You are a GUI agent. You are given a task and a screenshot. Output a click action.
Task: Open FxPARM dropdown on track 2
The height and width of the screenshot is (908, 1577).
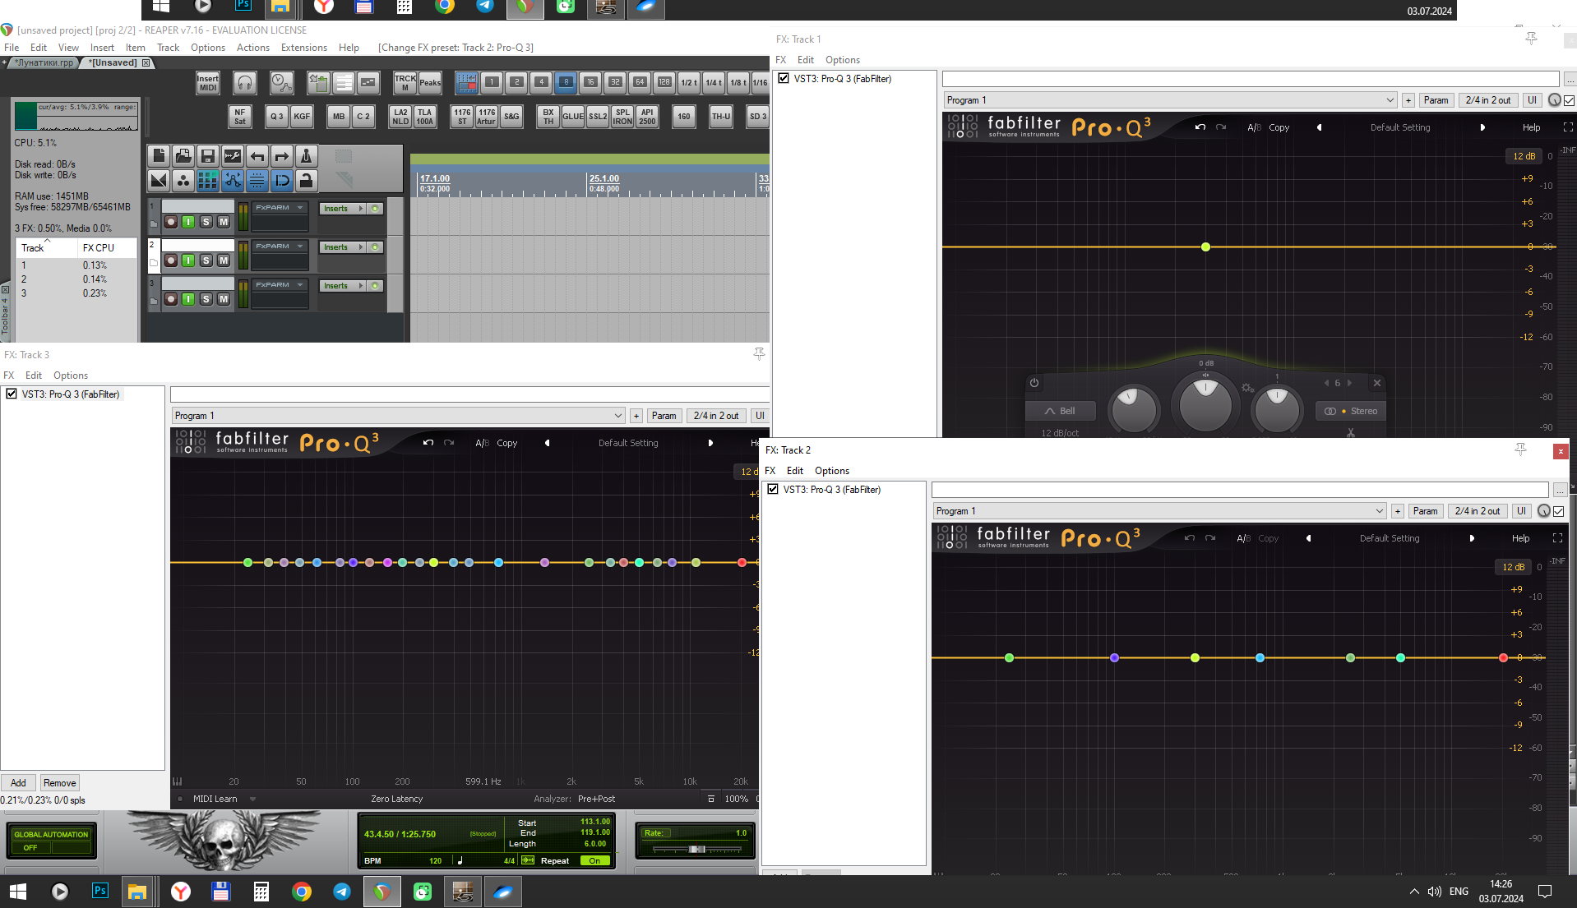click(280, 247)
